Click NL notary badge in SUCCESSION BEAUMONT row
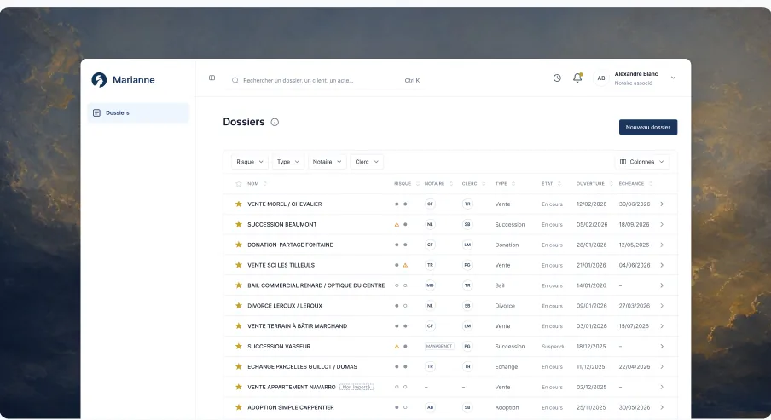The image size is (771, 420). click(x=430, y=225)
